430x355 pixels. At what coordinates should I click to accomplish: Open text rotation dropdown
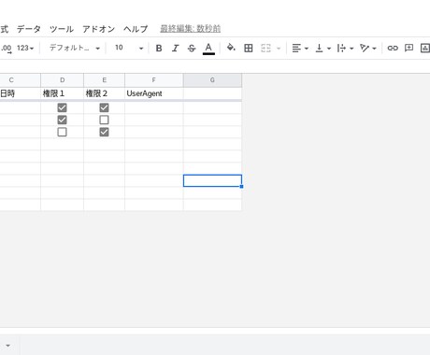[368, 48]
